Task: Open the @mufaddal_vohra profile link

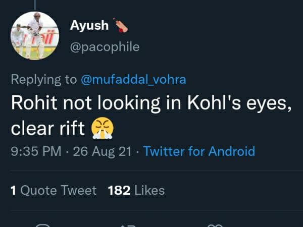Action: [134, 80]
